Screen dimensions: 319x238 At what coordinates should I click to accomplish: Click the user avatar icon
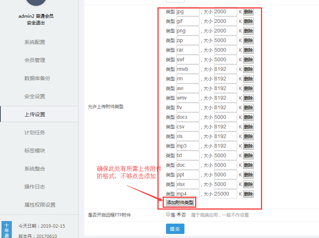click(x=36, y=3)
